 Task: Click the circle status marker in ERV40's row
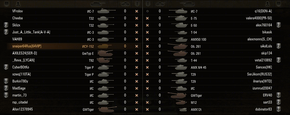148,95
